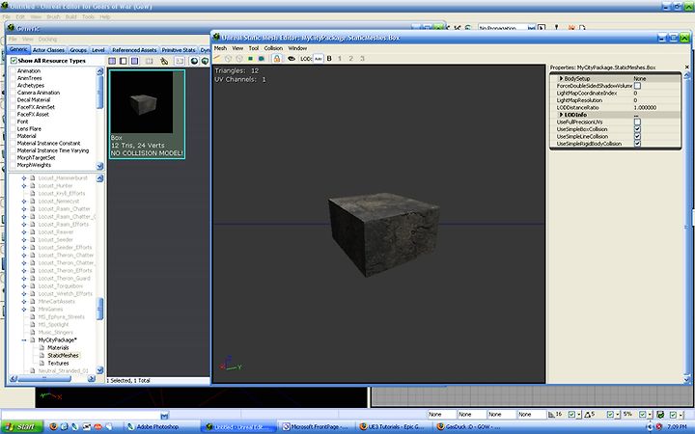Click the green square icon in mesh toolbar
This screenshot has height=434, width=695.
(x=250, y=59)
